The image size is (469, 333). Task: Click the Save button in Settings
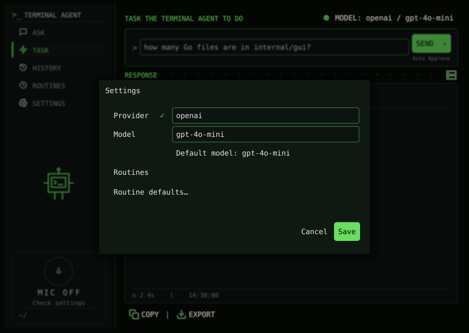click(347, 232)
